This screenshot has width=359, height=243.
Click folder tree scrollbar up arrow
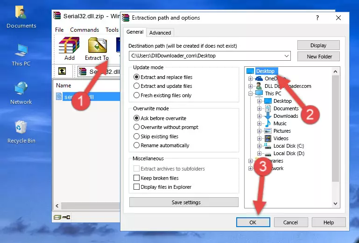pyautogui.click(x=335, y=71)
